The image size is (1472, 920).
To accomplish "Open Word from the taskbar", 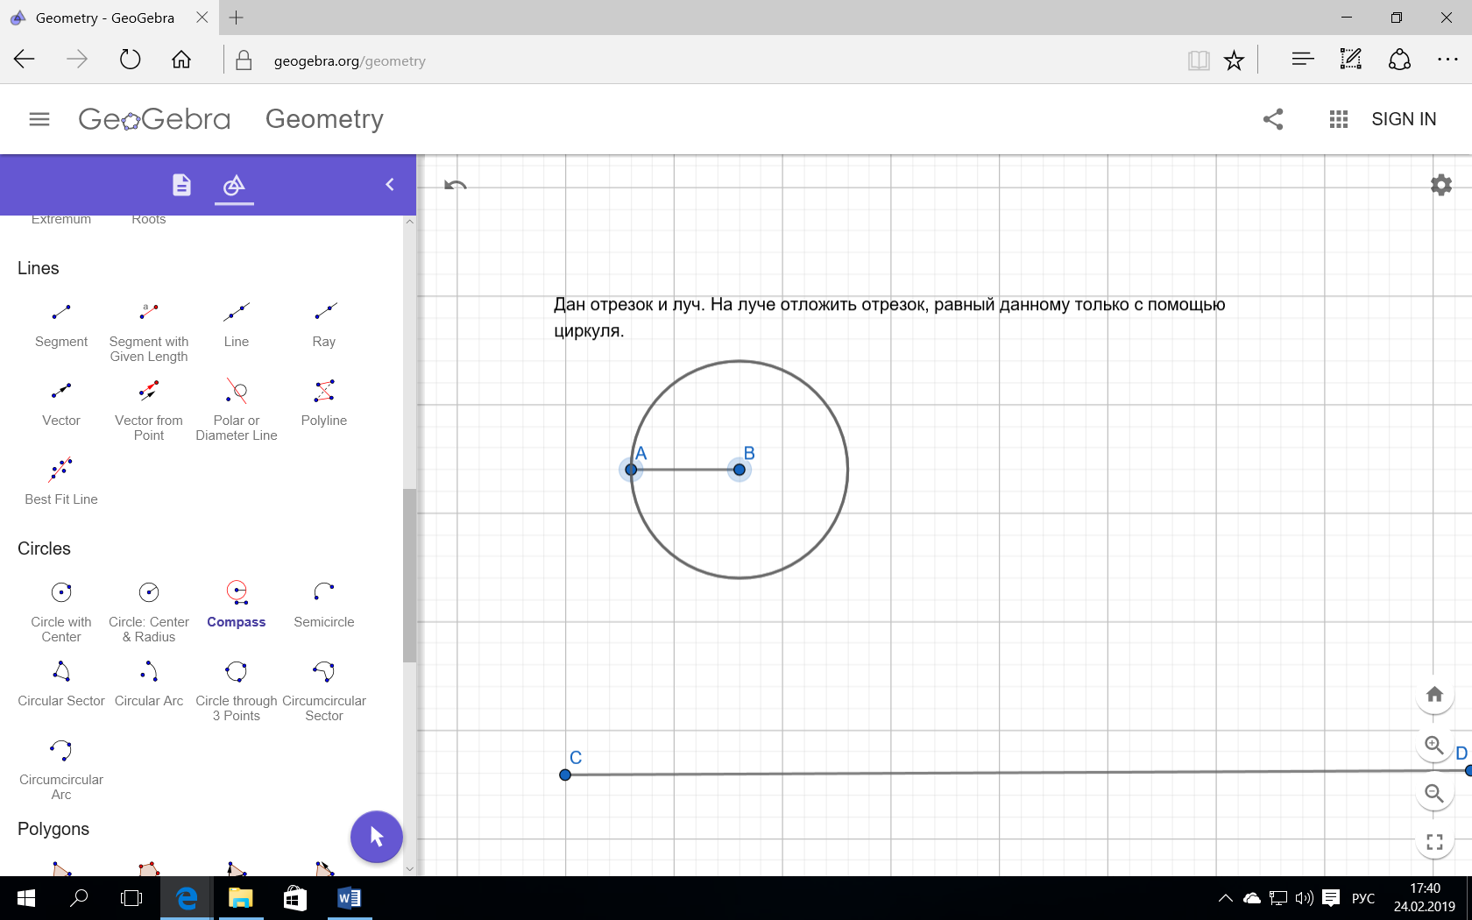I will pos(349,898).
